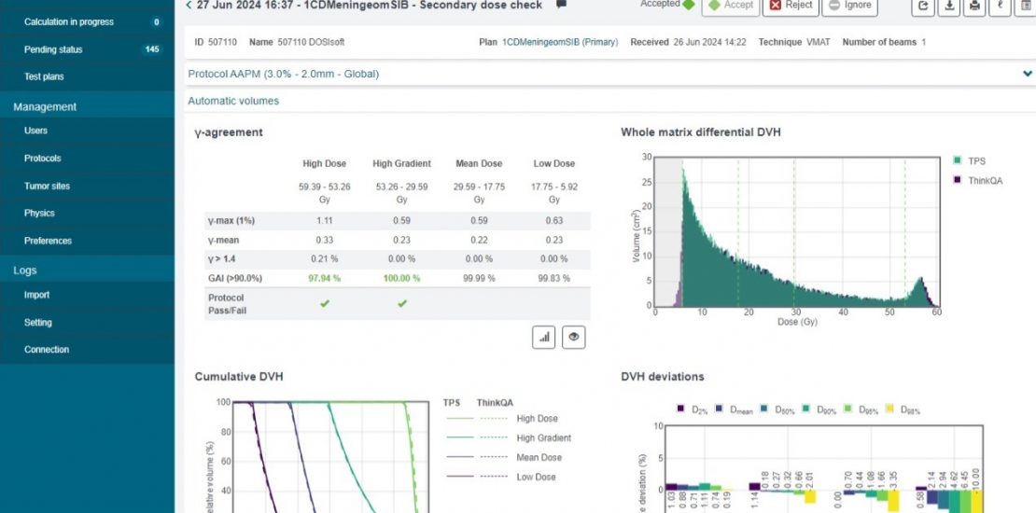Toggle the yellow legend swatch in DVH deviations
The width and height of the screenshot is (1036, 513).
(889, 409)
